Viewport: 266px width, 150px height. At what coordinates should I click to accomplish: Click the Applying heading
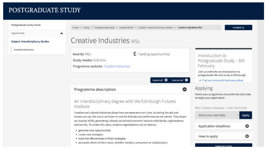204,88
